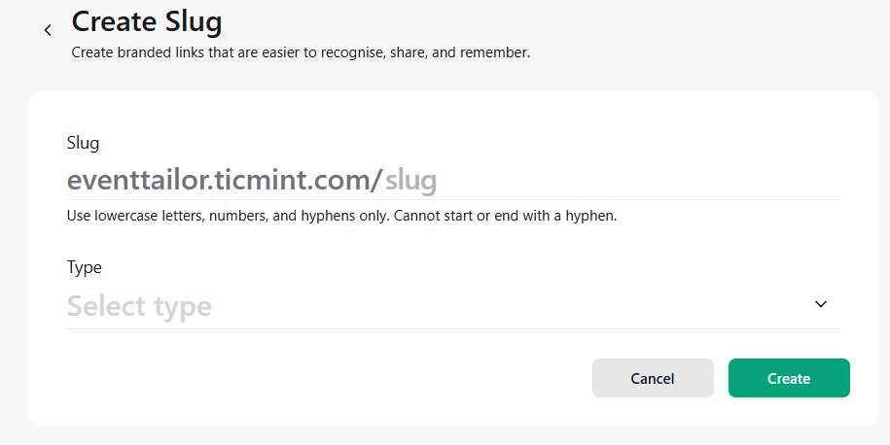890x445 pixels.
Task: Expand the Type combo box
Action: pos(453,306)
